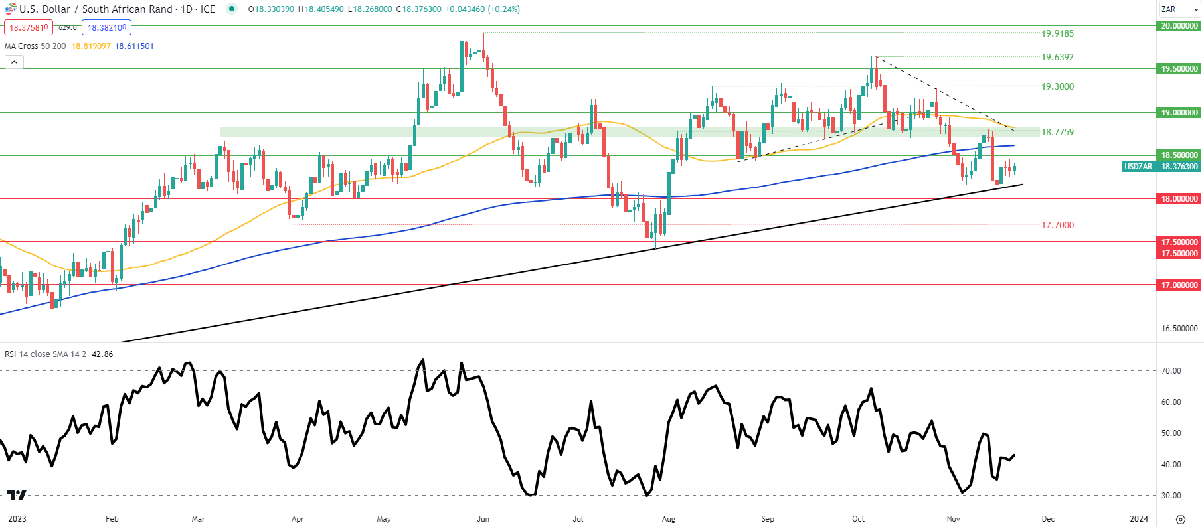Screen dimensions: 1204x527
Task: Click the red 18.000000 axis label
Action: point(1179,199)
